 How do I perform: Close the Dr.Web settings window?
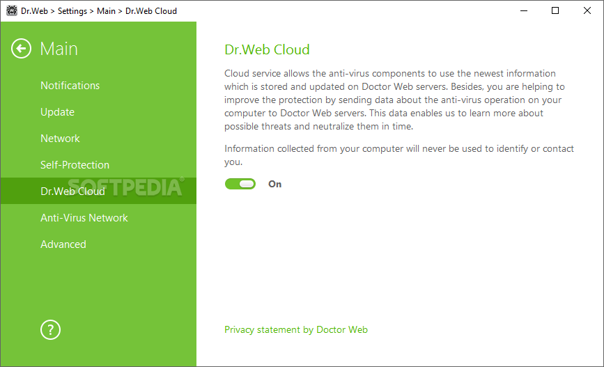coord(587,10)
